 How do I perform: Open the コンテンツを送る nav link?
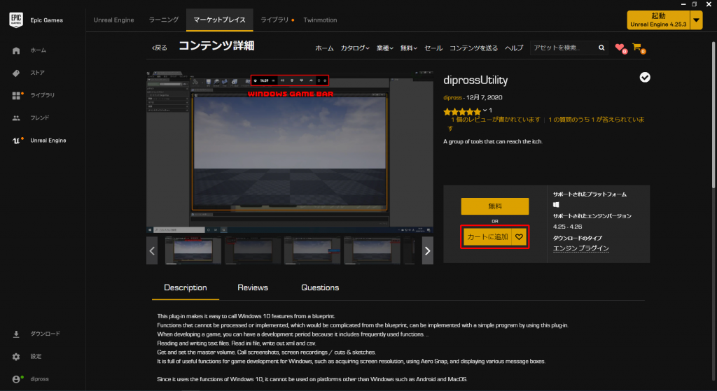coord(473,48)
